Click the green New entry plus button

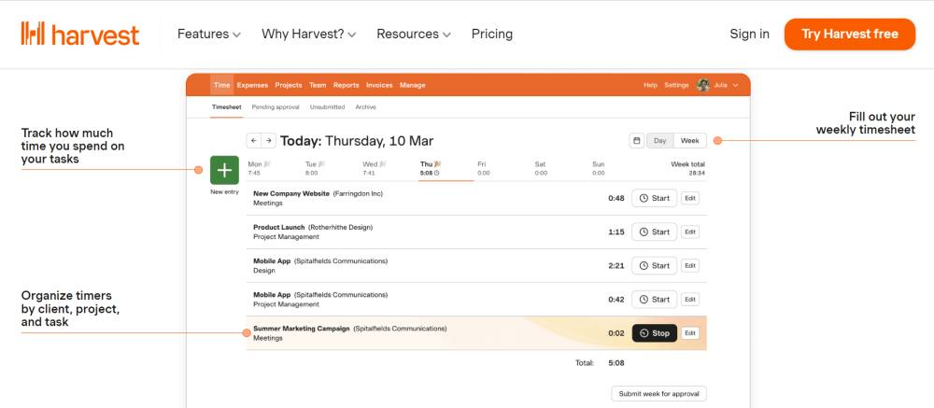point(224,170)
